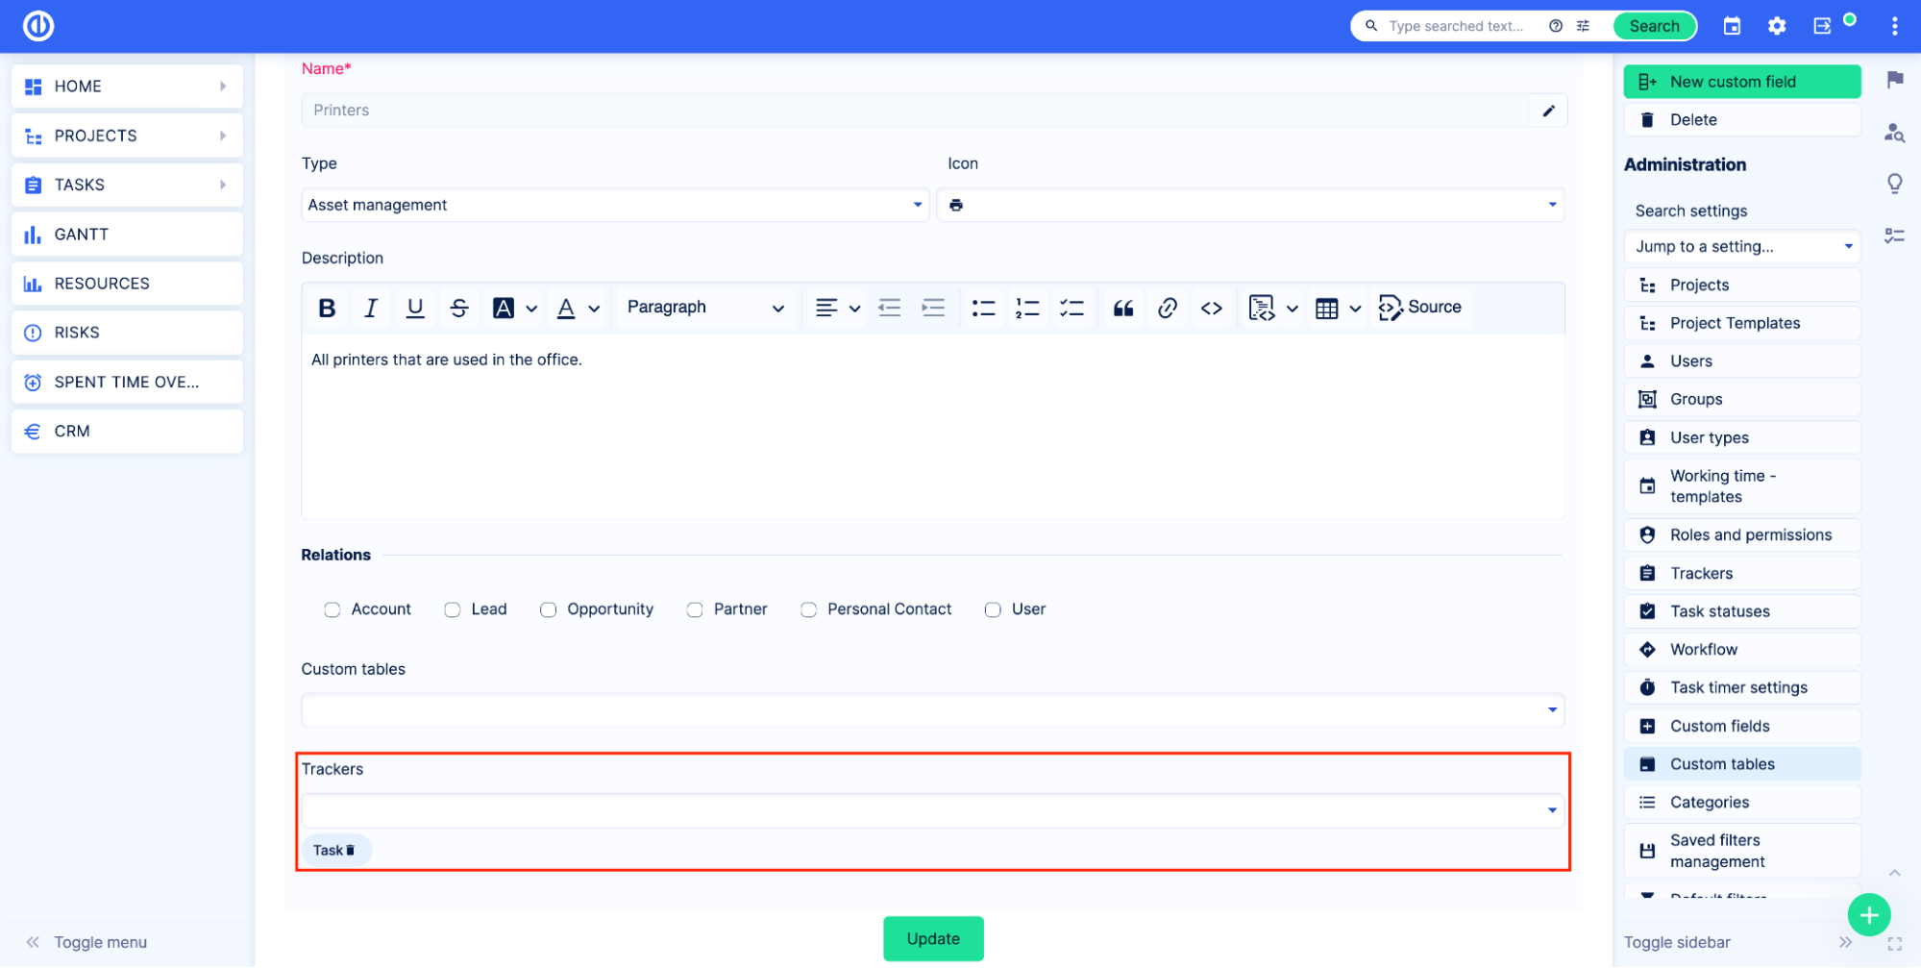1921x968 pixels.
Task: Open the settings gear in the top bar
Action: pyautogui.click(x=1777, y=26)
